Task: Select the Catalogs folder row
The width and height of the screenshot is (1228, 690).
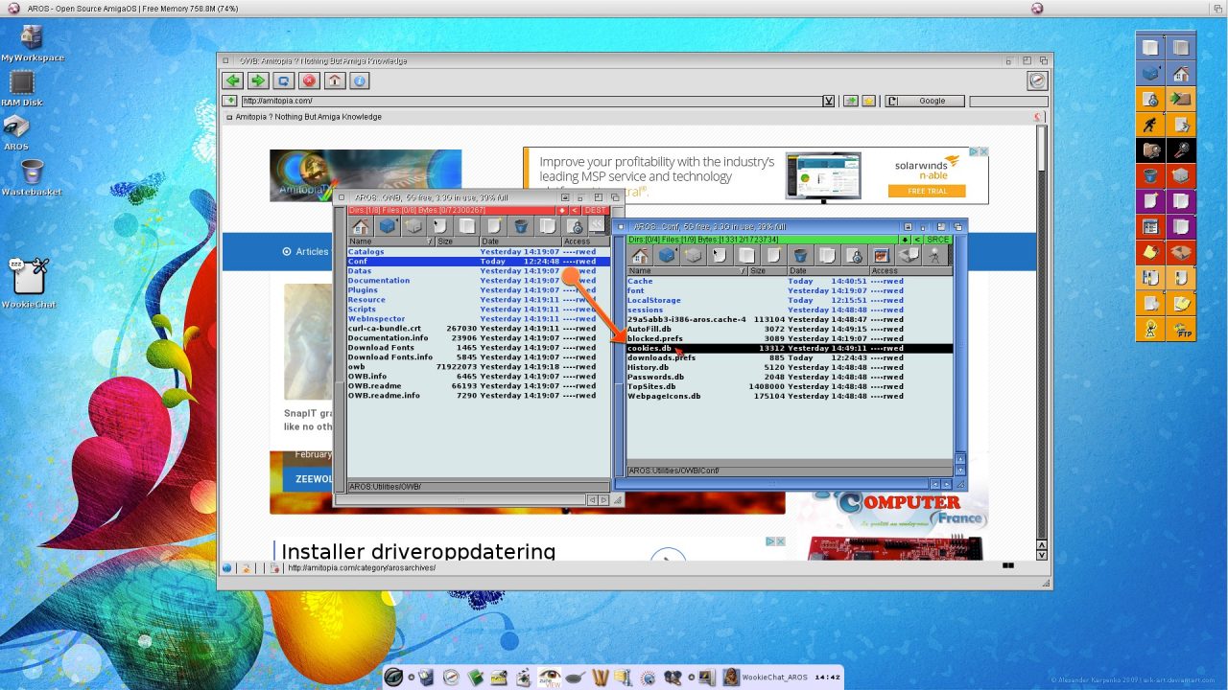Action: pyautogui.click(x=478, y=252)
